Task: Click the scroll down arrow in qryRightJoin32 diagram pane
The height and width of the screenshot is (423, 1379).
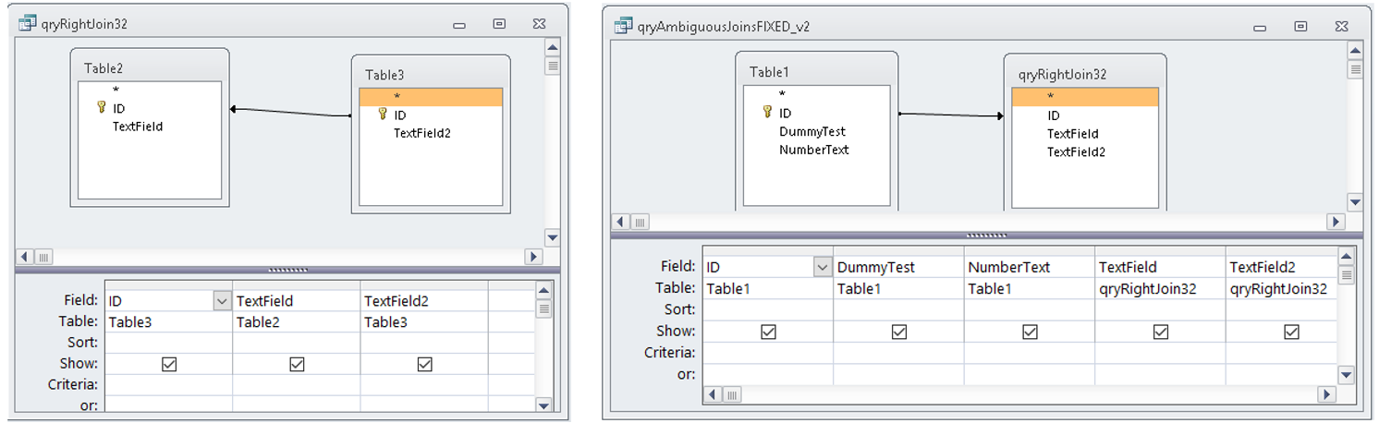Action: click(x=552, y=237)
